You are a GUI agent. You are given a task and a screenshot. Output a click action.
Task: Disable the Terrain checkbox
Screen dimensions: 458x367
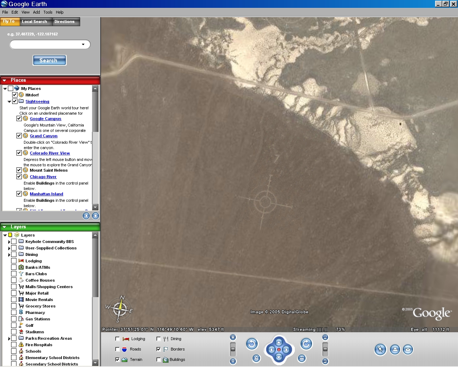tap(117, 359)
